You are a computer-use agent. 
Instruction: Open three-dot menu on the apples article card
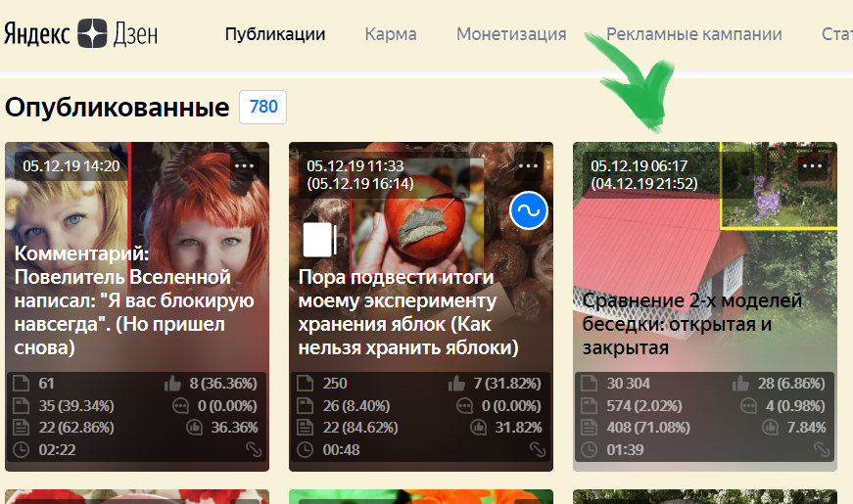click(528, 165)
